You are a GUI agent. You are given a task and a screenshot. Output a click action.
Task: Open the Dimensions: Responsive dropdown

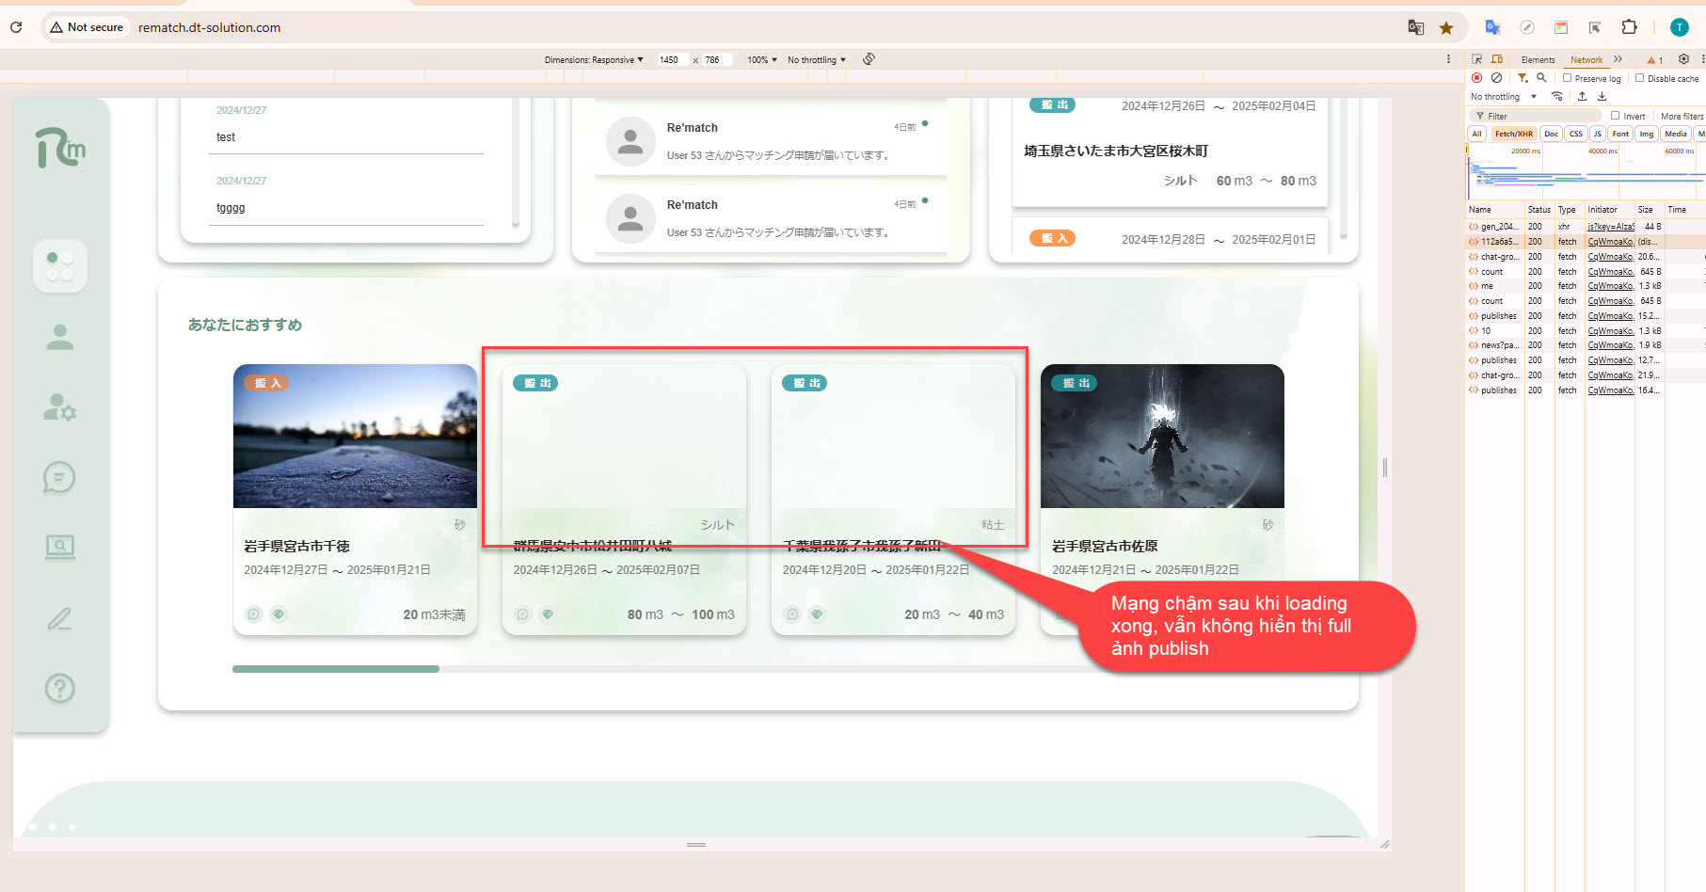tap(594, 59)
